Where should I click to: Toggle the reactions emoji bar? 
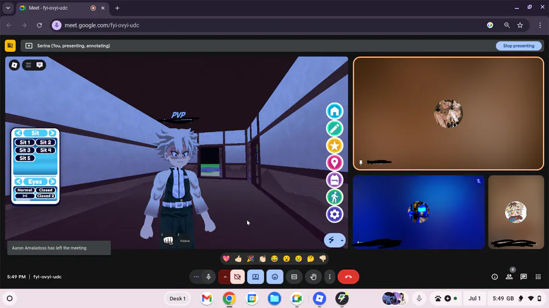275,277
